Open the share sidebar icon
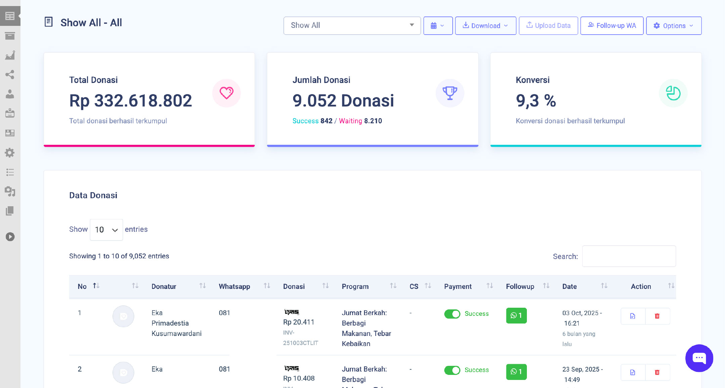Image resolution: width=725 pixels, height=388 pixels. [10, 75]
